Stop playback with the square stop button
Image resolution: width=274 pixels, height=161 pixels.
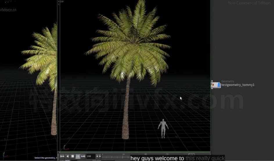click(73, 156)
